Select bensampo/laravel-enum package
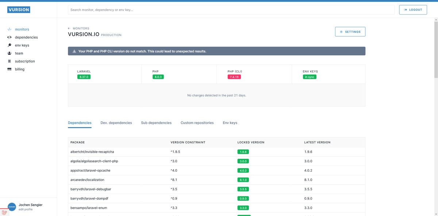The image size is (438, 216). (89, 208)
